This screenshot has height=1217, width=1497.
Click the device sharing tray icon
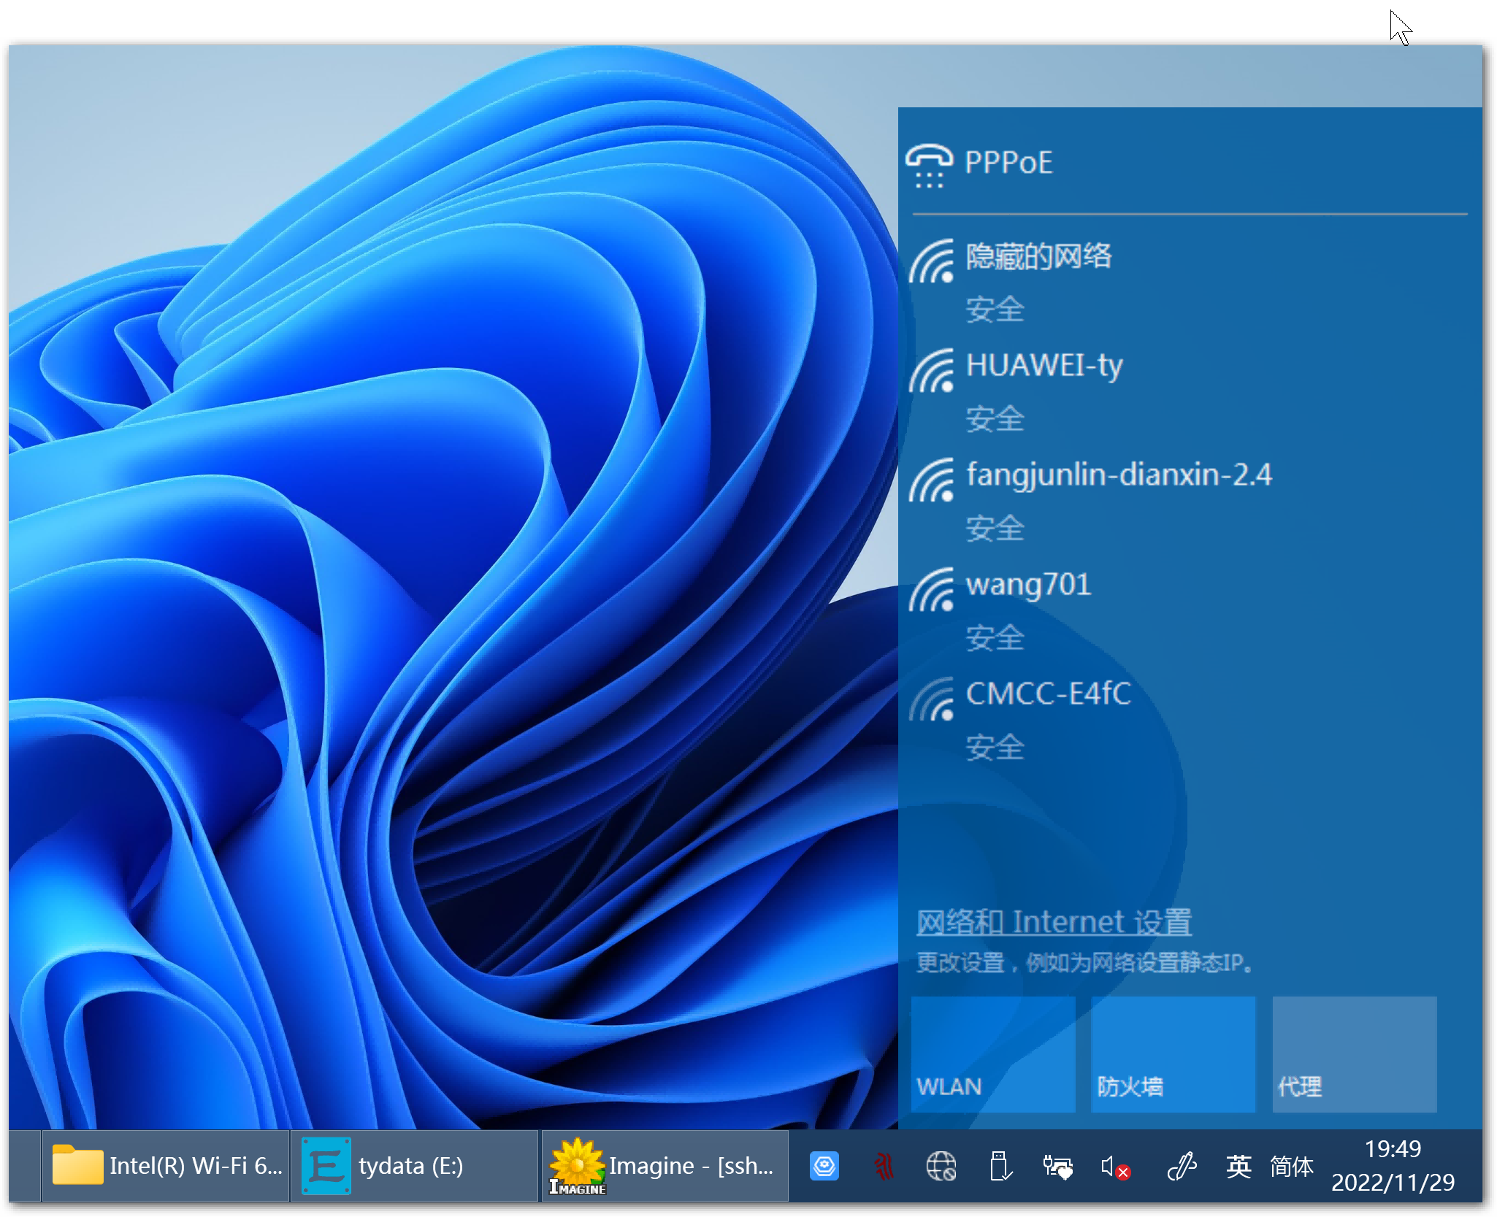1057,1167
